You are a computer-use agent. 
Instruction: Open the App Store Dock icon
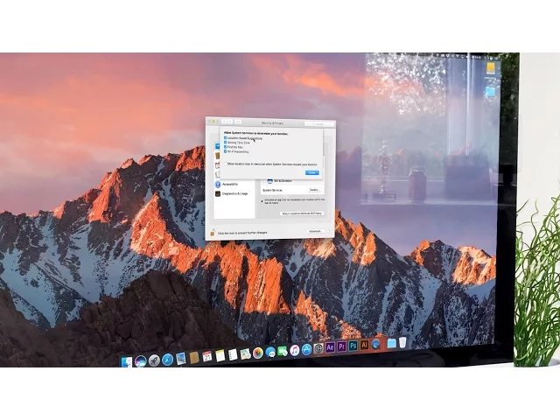(306, 349)
